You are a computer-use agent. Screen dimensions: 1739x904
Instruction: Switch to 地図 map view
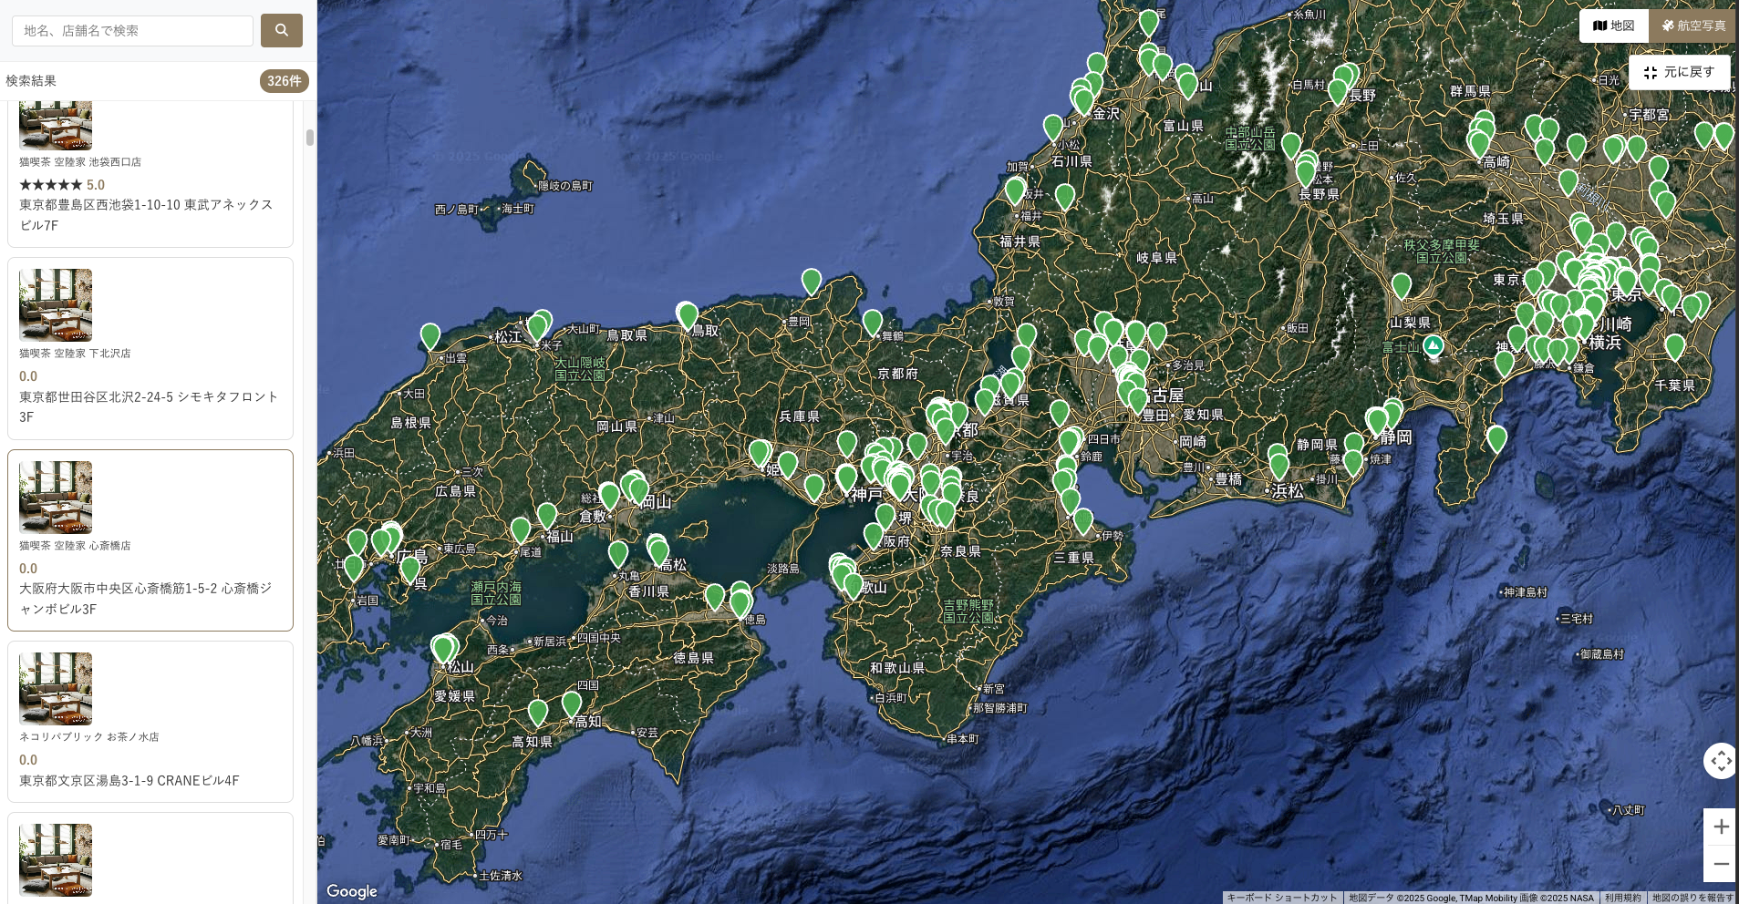[1613, 26]
